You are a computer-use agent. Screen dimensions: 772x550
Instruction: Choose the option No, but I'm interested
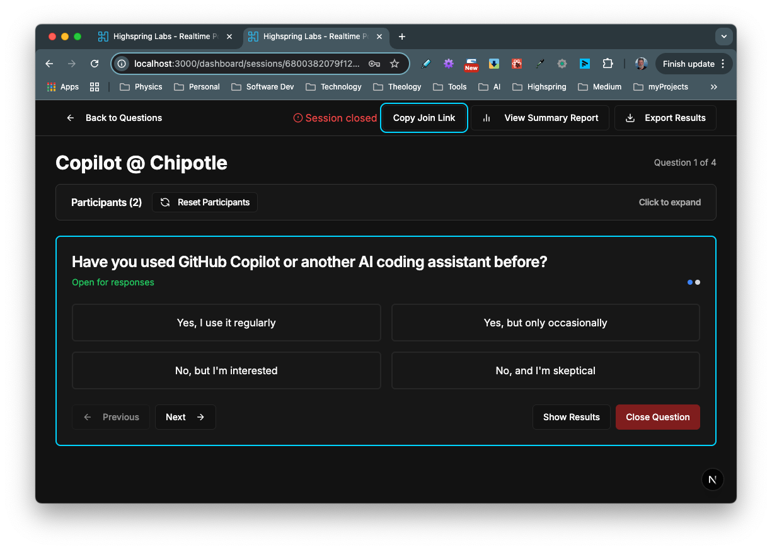226,370
